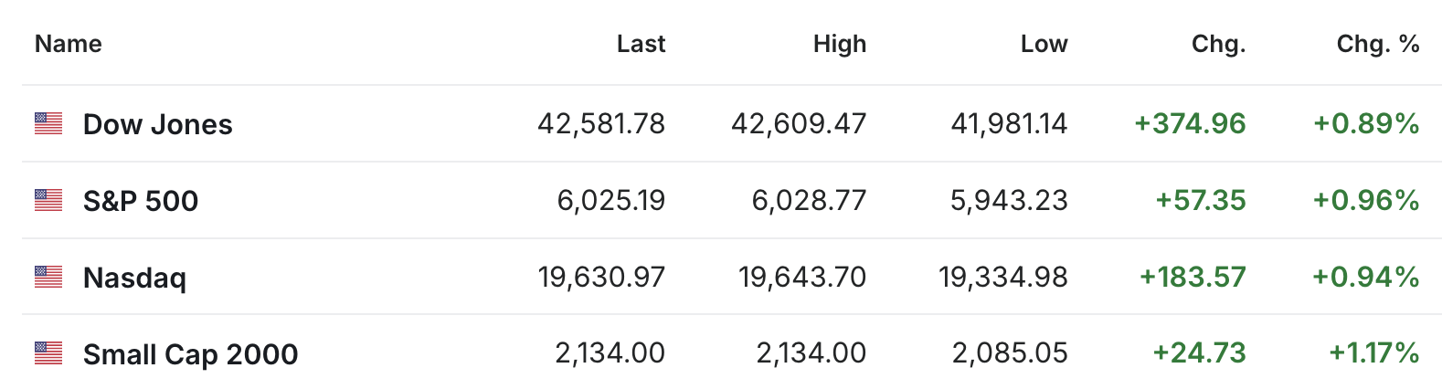Sort table by Name column header
The height and width of the screenshot is (389, 1442).
tap(69, 44)
